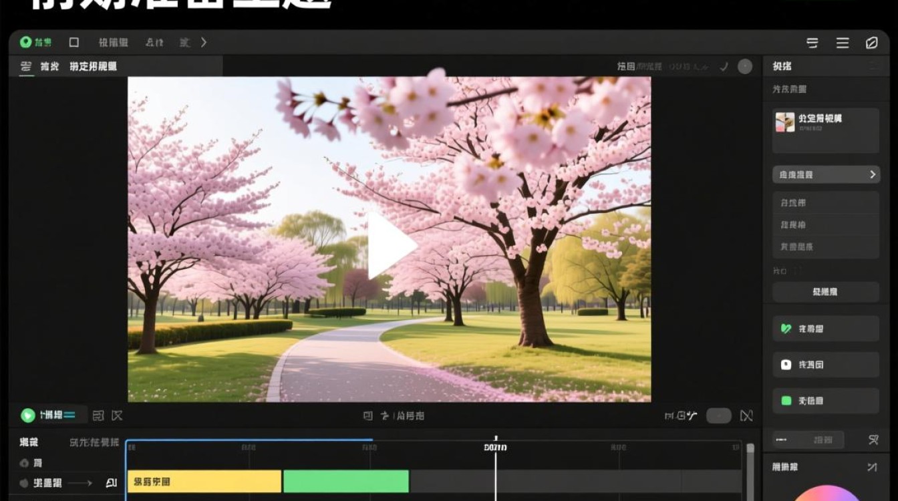
Task: Click the square outline icon in the top bar
Action: (74, 42)
